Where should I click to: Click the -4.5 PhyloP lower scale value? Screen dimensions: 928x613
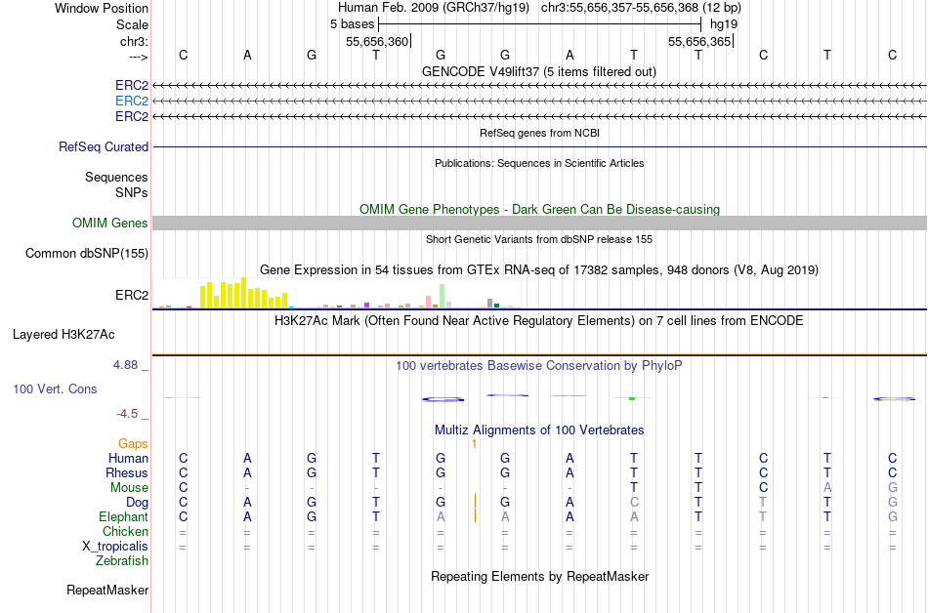[127, 414]
